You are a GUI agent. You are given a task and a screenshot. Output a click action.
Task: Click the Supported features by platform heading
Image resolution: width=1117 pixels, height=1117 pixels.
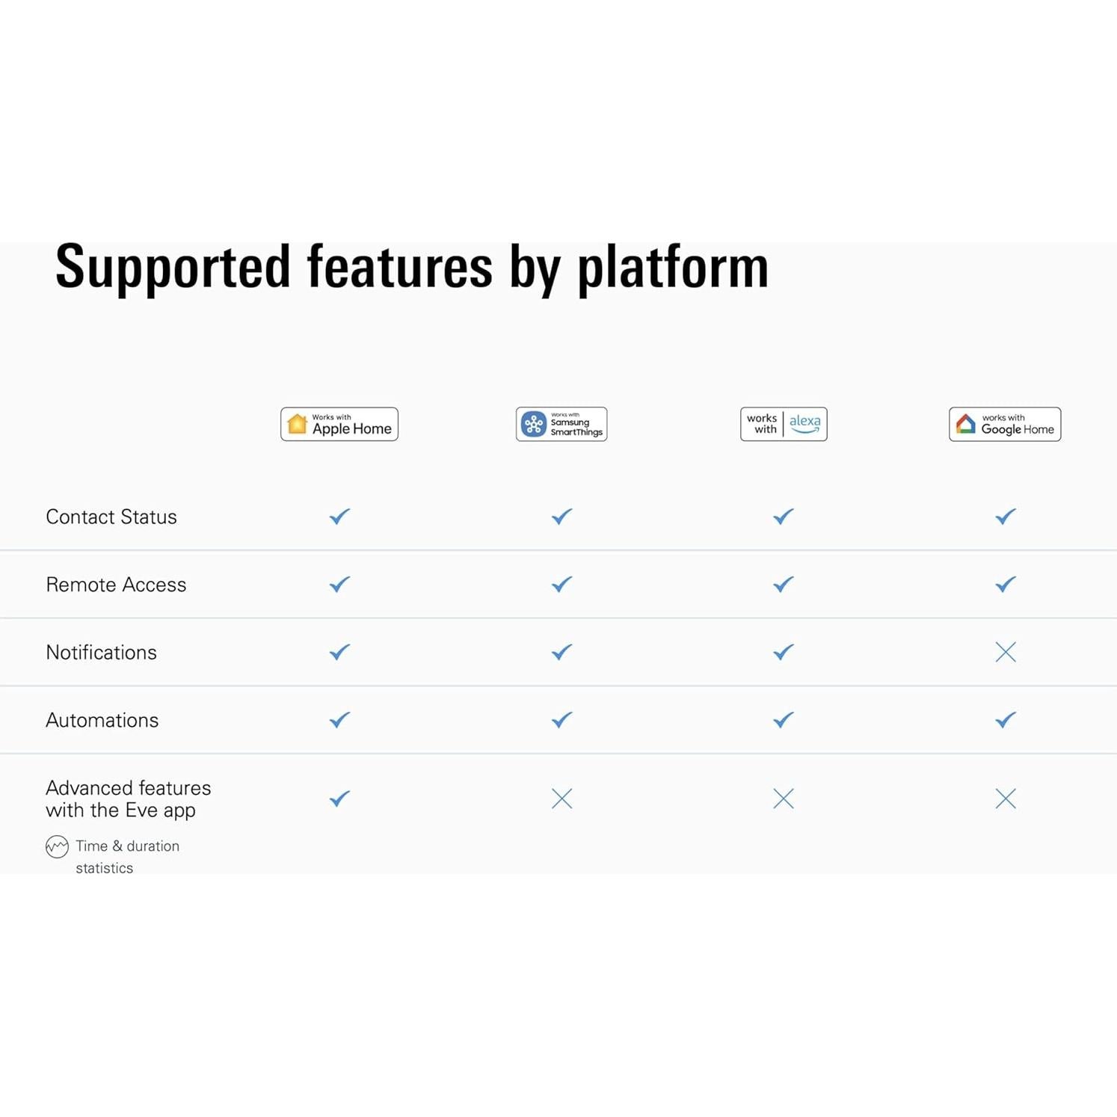click(x=412, y=267)
